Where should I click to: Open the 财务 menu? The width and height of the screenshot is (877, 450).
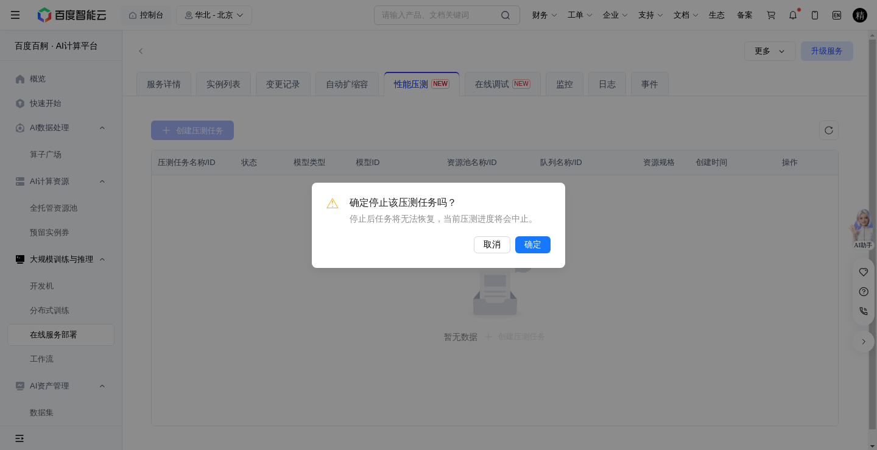[x=544, y=15]
